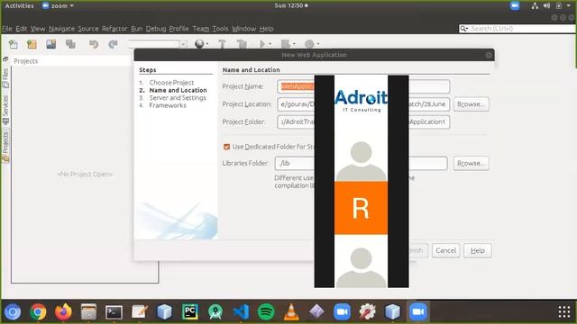Click the Open Project toolbar icon
Screen dimensions: 577x324
(51, 44)
